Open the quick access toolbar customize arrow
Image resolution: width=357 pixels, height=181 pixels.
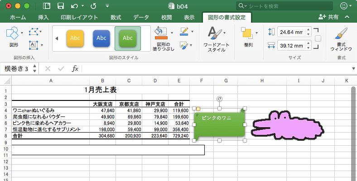[107, 6]
